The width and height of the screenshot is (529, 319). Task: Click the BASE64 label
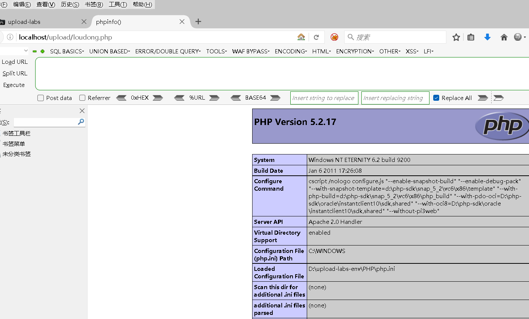point(256,98)
